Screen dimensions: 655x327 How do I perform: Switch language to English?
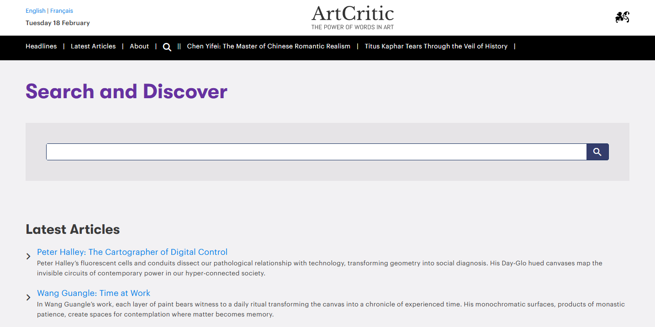point(35,11)
